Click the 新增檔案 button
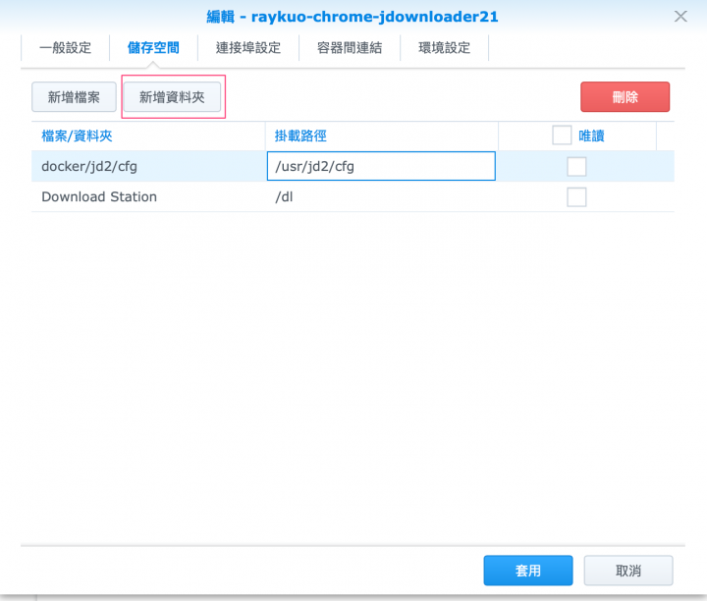The height and width of the screenshot is (601, 707). pyautogui.click(x=74, y=97)
